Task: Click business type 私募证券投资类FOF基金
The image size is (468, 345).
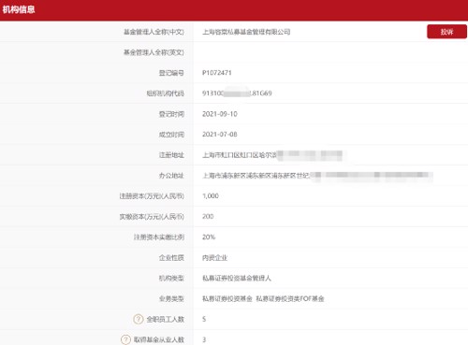Action: click(290, 298)
